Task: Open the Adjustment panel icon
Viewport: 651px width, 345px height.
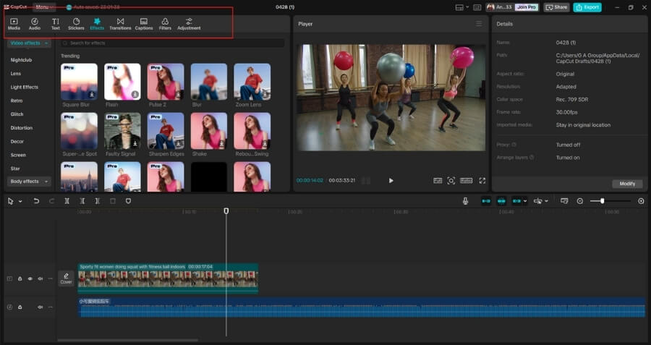Action: pos(189,24)
